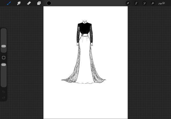Viewport: 171px width, 119px height.
Task: Select the Smudge tool
Action: [x=19, y=3]
